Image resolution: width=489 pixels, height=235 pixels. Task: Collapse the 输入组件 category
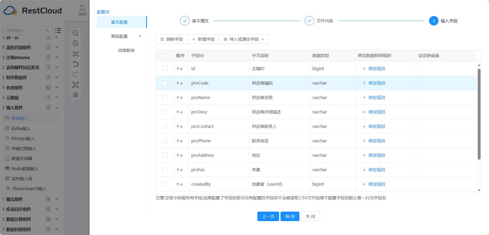point(57,108)
